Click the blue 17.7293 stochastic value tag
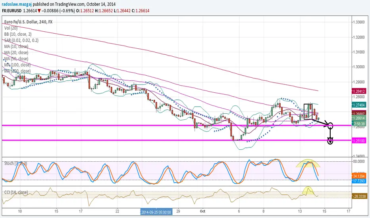370x218 pixels. tap(358, 181)
